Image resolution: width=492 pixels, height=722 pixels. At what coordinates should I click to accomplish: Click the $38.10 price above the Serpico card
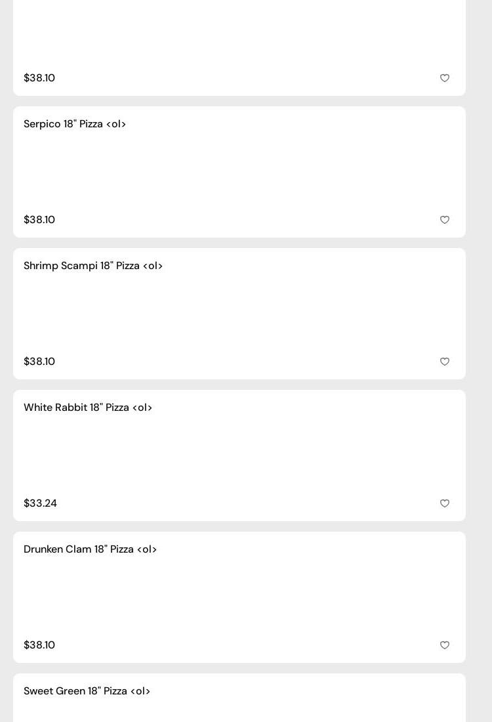(x=39, y=78)
